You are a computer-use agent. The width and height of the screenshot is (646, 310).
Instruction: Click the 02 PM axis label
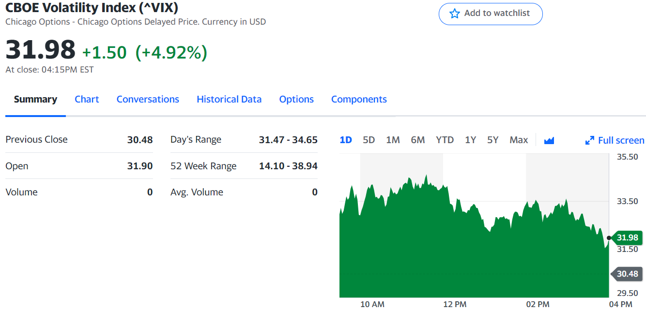(x=538, y=304)
